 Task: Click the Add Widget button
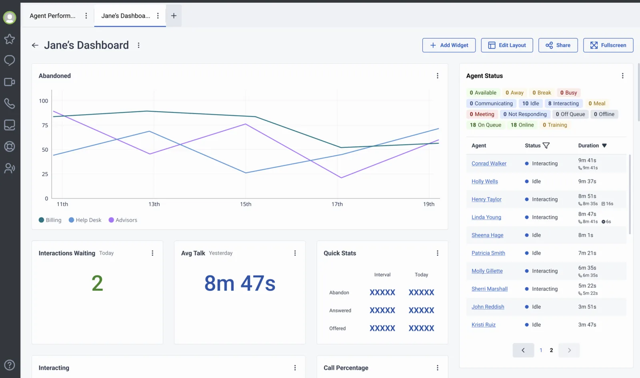449,45
